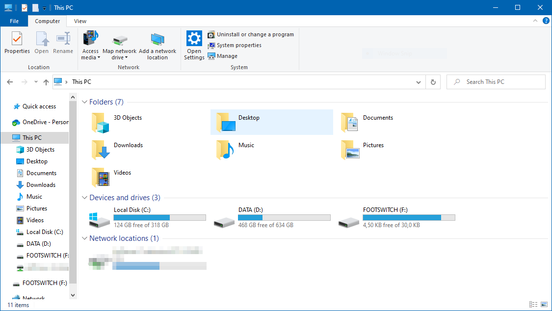Open the ribbon help question icon
The height and width of the screenshot is (311, 552).
[x=546, y=21]
